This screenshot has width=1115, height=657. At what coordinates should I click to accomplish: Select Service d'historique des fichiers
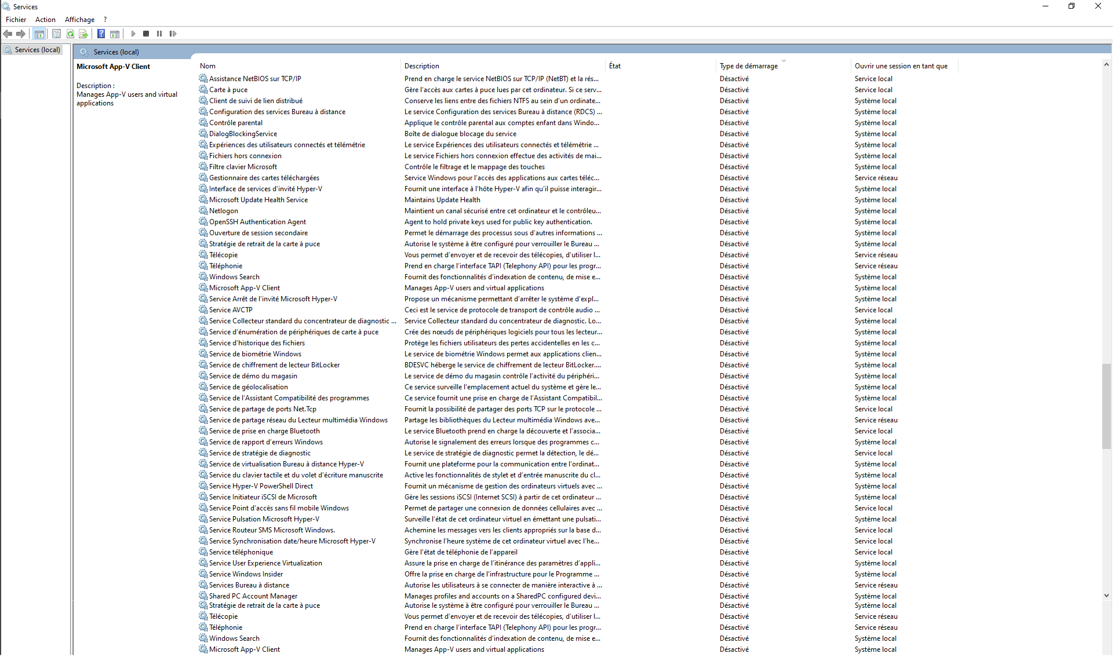(257, 343)
